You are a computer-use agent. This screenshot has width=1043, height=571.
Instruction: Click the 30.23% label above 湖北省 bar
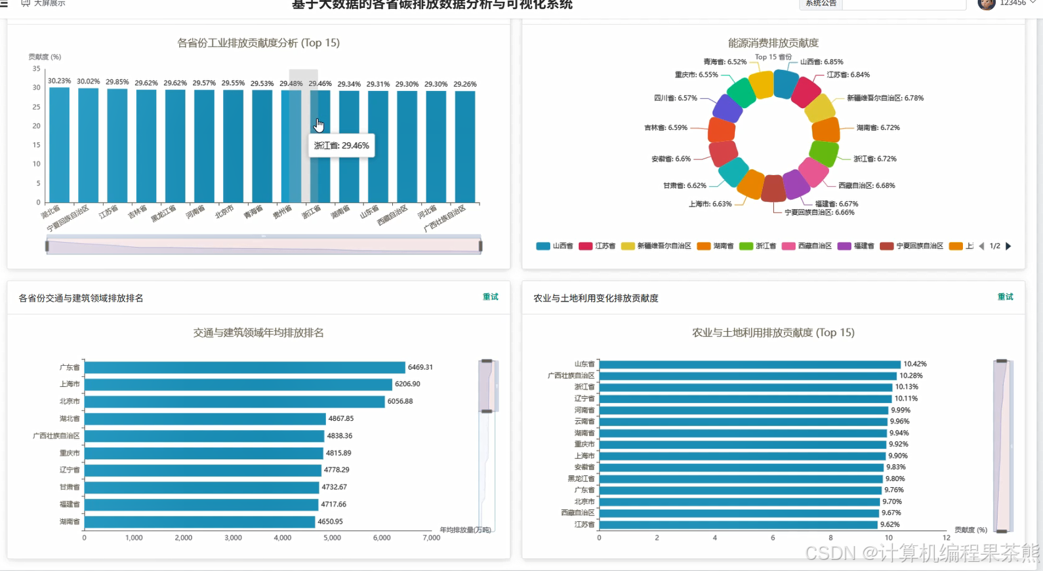click(59, 81)
